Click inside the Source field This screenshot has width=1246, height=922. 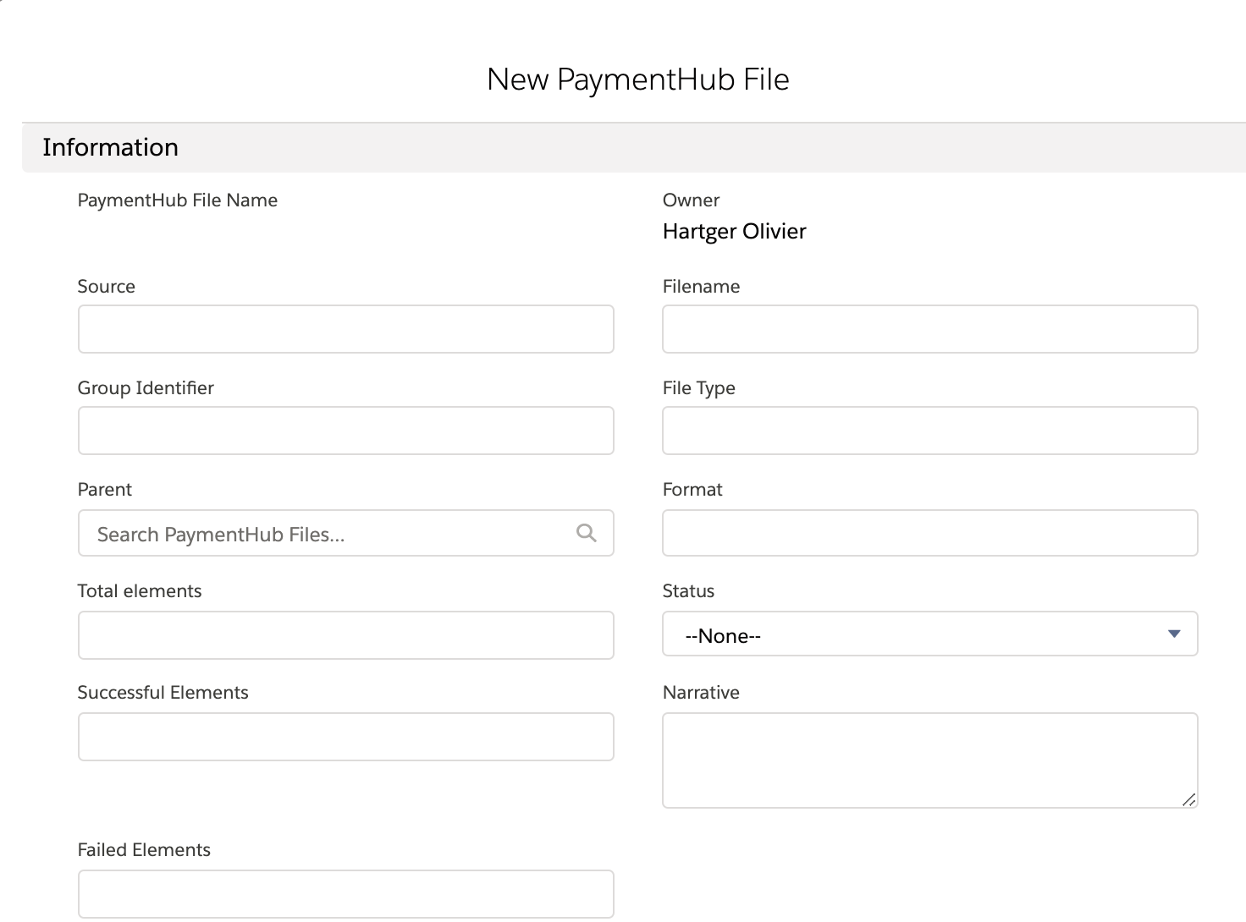(345, 329)
